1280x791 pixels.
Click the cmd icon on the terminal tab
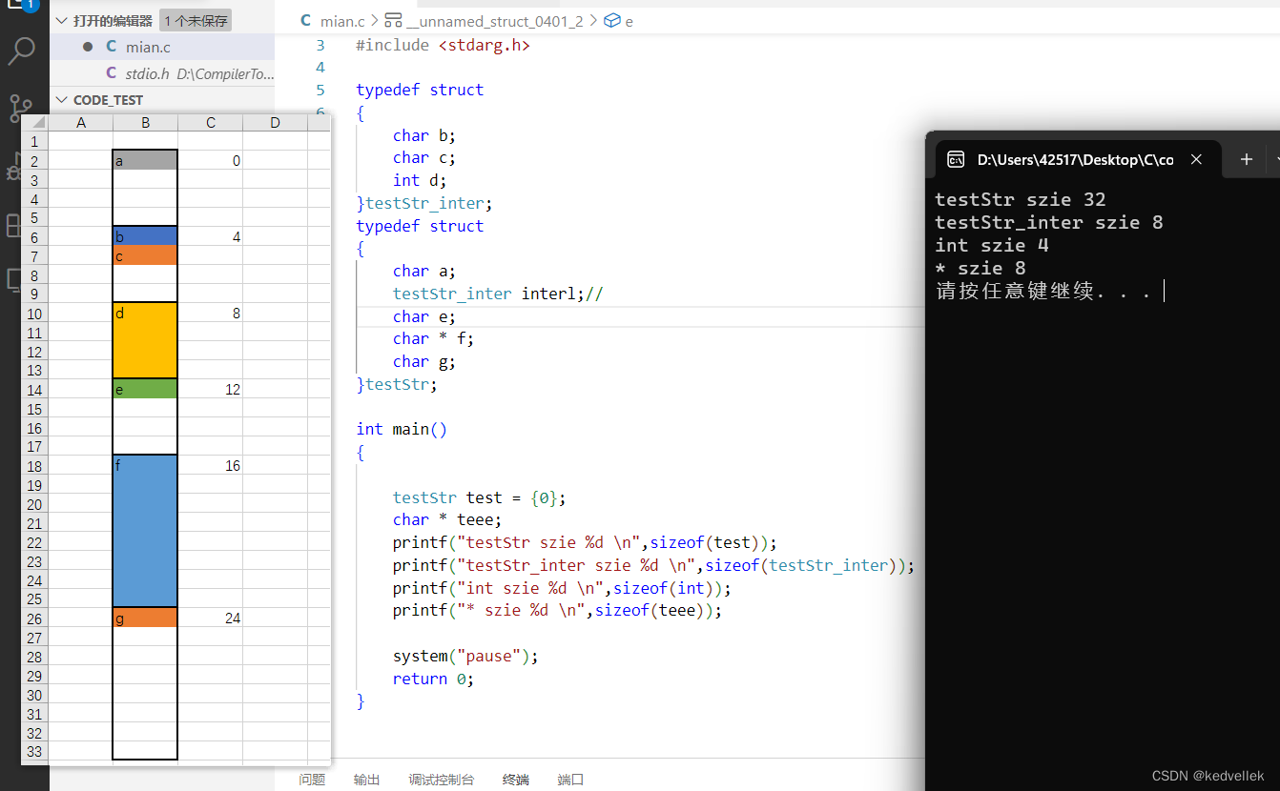pos(955,159)
